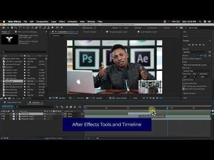Click the loop option icon in Preview panel

click(x=210, y=56)
